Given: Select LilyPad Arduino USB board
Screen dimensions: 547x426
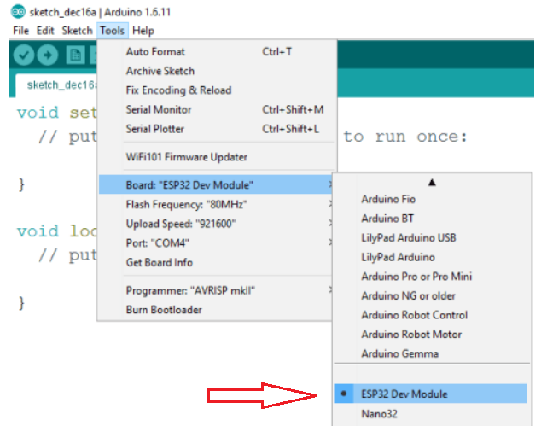Looking at the screenshot, I should 432,238.
